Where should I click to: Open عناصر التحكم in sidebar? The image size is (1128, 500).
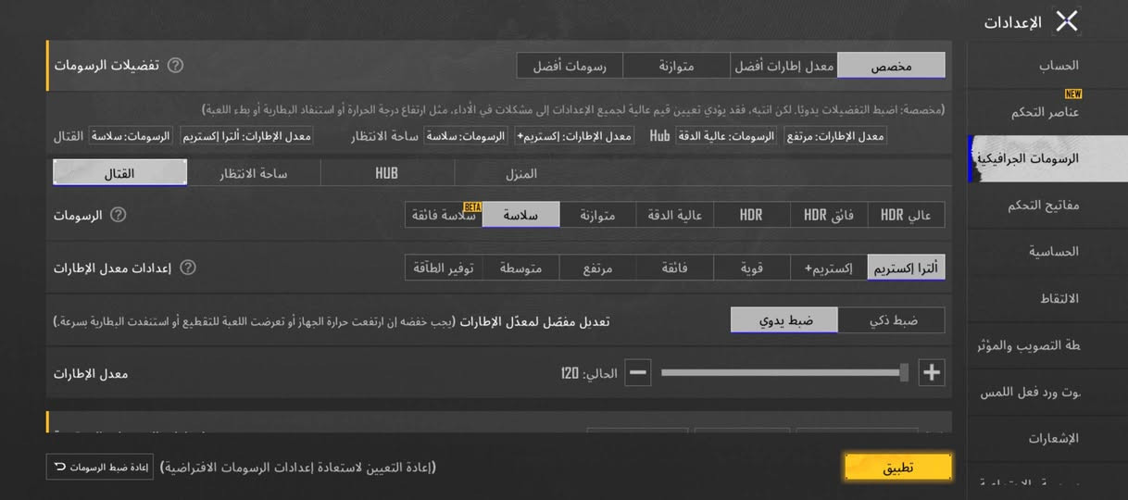pyautogui.click(x=1047, y=112)
